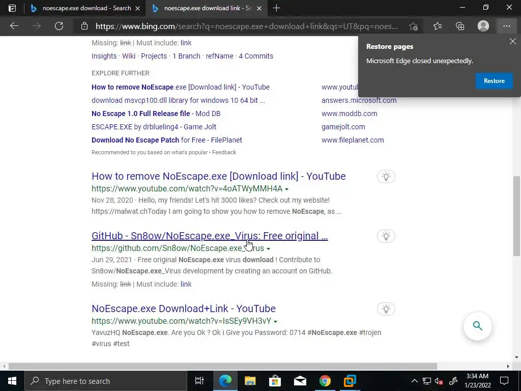521x391 pixels.
Task: Open Google Chrome from the taskbar
Action: [x=325, y=381]
